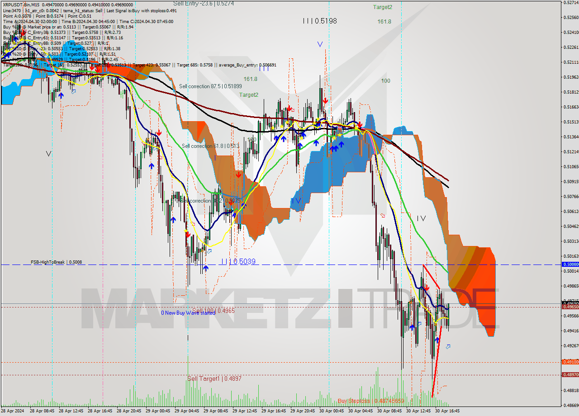579x416 pixels.
Task: Click the blue 0.5008 price tag
Action: (x=570, y=264)
